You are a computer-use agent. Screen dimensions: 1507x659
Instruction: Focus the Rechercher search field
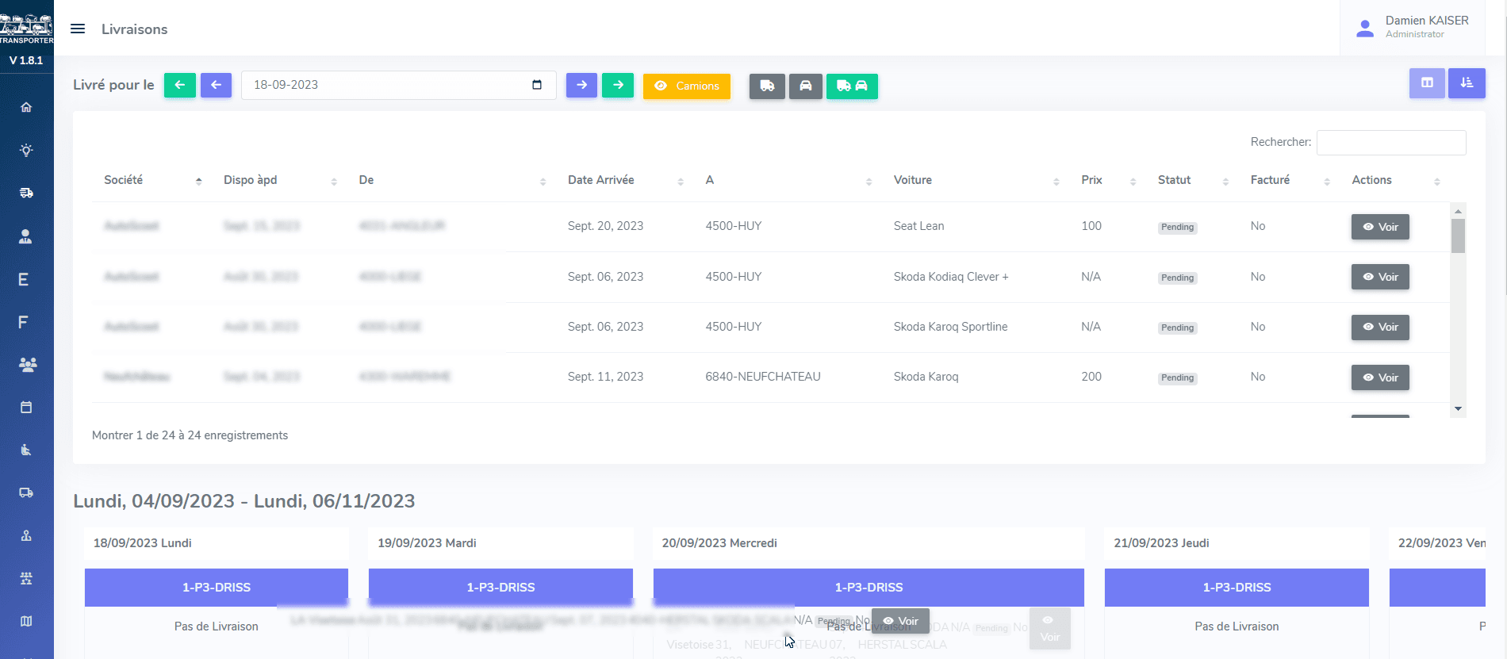(1391, 143)
